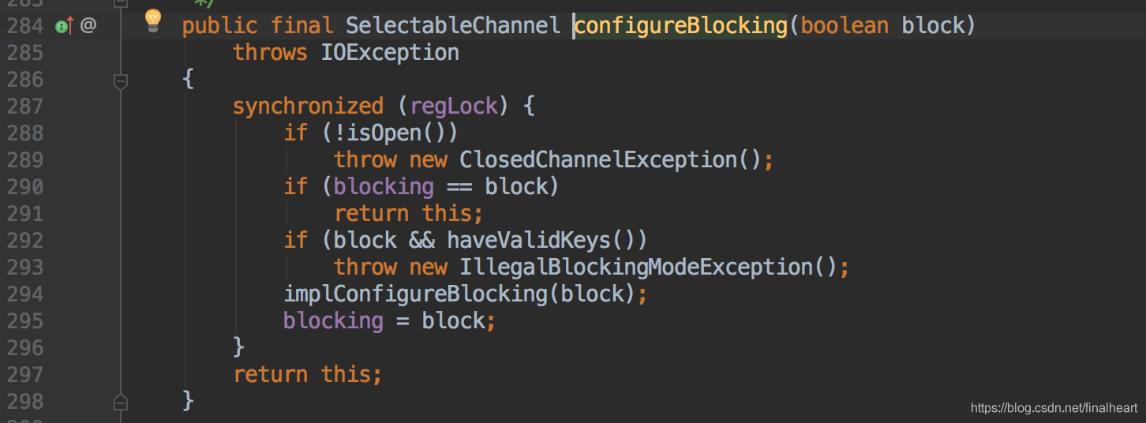Viewport: 1146px width, 423px height.
Task: Click the fold end marker at line 298
Action: click(121, 401)
